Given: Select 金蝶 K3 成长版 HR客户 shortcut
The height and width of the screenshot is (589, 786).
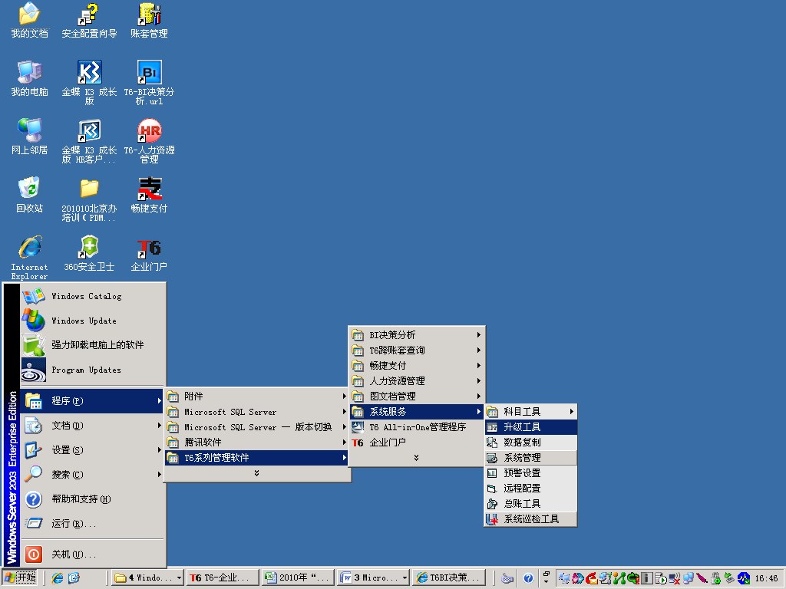Looking at the screenshot, I should coord(89,141).
